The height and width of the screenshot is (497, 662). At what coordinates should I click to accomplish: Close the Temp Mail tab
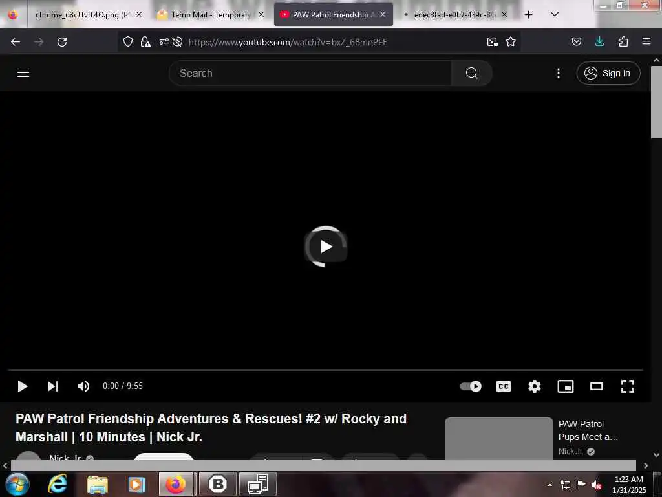pyautogui.click(x=261, y=15)
